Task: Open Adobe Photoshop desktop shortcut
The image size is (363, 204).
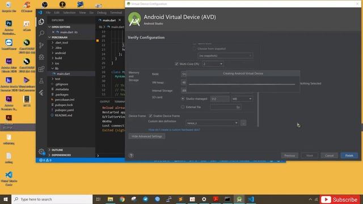Action: [x=9, y=27]
